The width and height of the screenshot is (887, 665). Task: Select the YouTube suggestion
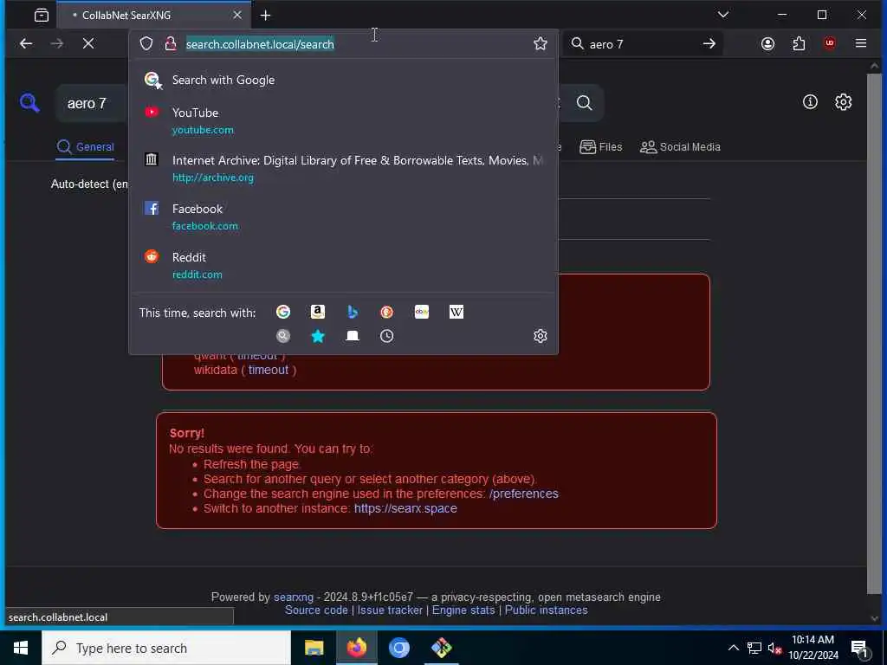pos(343,120)
